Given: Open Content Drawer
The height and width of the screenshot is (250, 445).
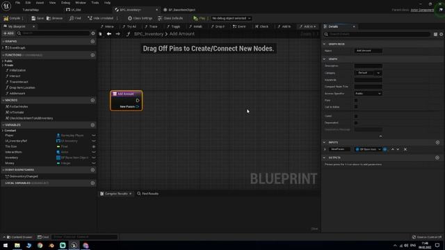Looking at the screenshot, I should tap(19, 237).
